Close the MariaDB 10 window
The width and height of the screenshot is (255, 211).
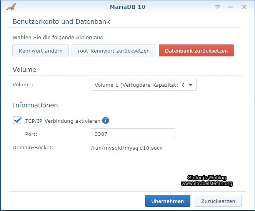pyautogui.click(x=244, y=7)
